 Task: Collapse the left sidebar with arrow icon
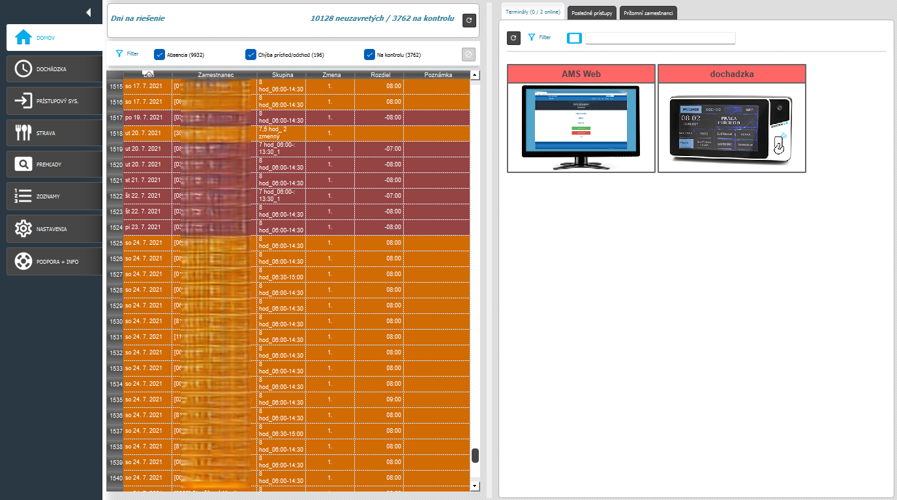88,12
